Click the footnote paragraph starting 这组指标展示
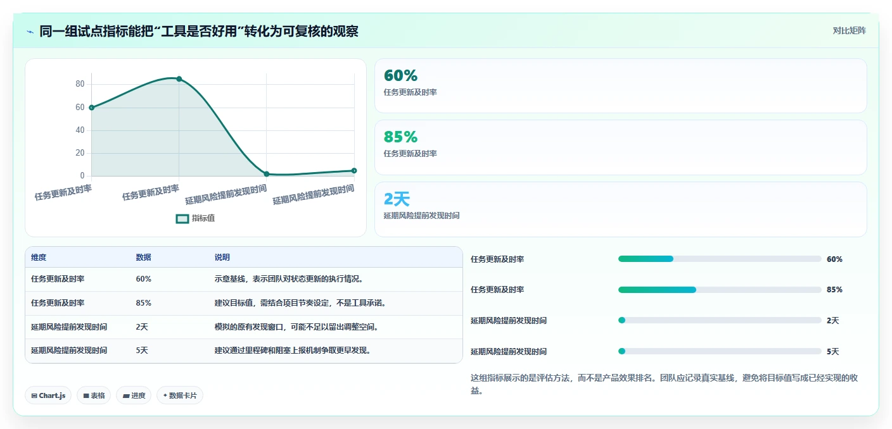892x429 pixels. click(x=665, y=384)
